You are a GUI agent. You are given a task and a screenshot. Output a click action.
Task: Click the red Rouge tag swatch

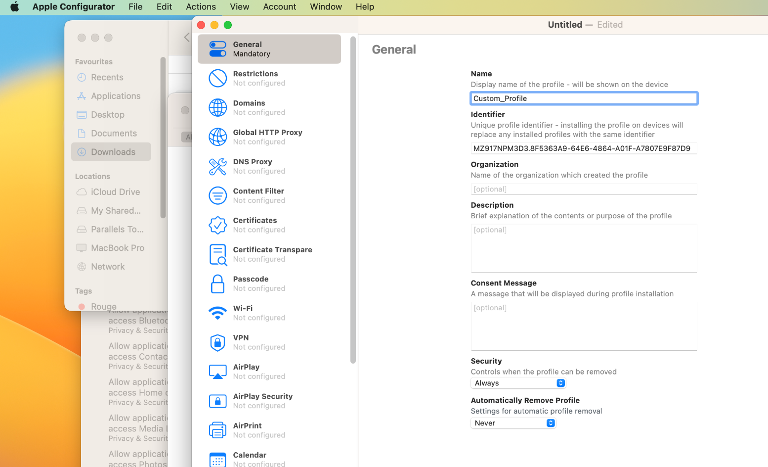[x=82, y=307]
